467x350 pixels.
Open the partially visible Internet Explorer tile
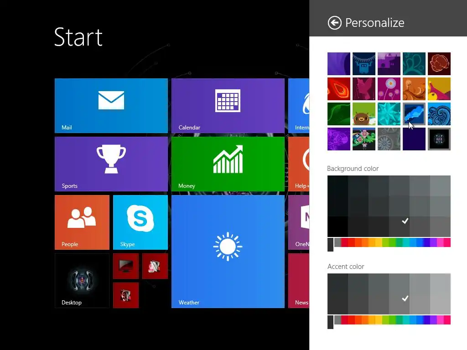(299, 106)
